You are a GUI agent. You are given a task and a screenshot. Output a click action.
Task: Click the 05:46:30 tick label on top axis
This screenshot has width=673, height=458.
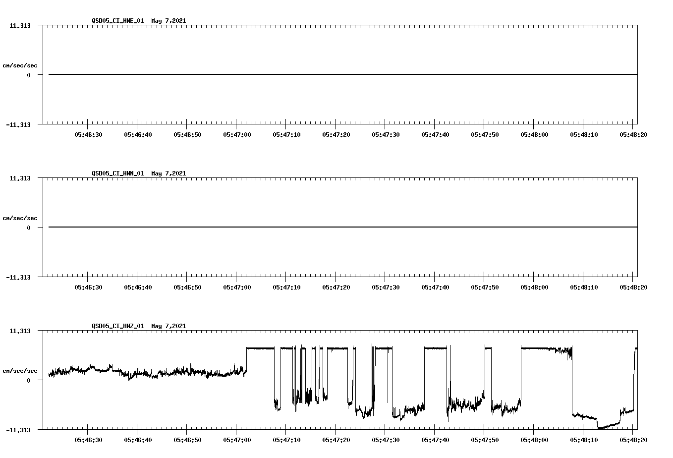click(x=89, y=134)
